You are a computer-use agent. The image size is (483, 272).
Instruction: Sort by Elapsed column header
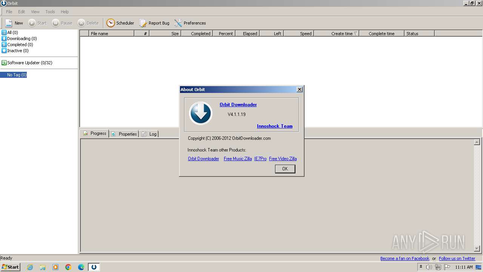248,34
